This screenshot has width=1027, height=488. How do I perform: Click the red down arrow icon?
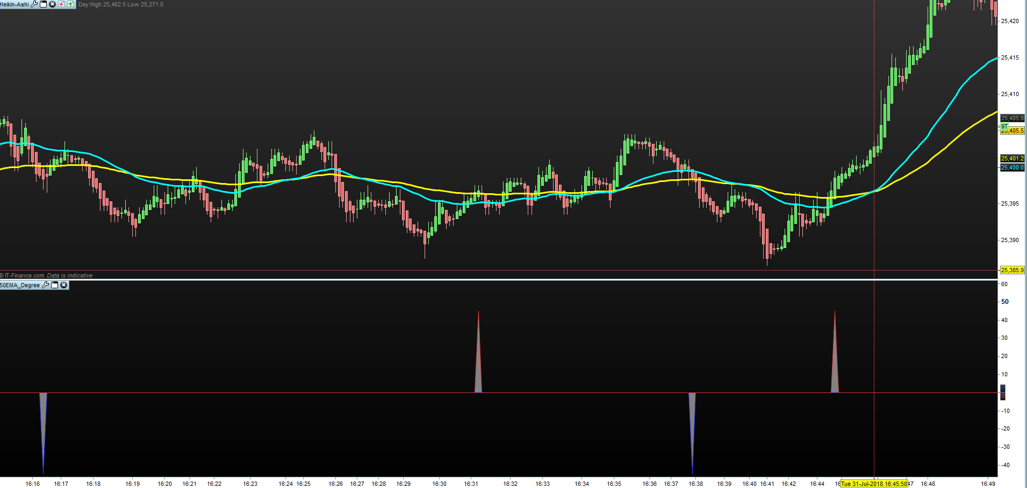tap(61, 4)
